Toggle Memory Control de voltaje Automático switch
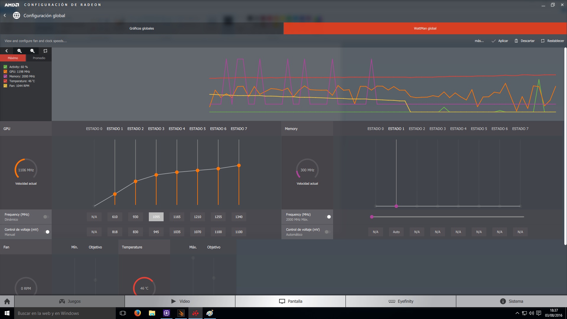567x319 pixels. [x=328, y=232]
